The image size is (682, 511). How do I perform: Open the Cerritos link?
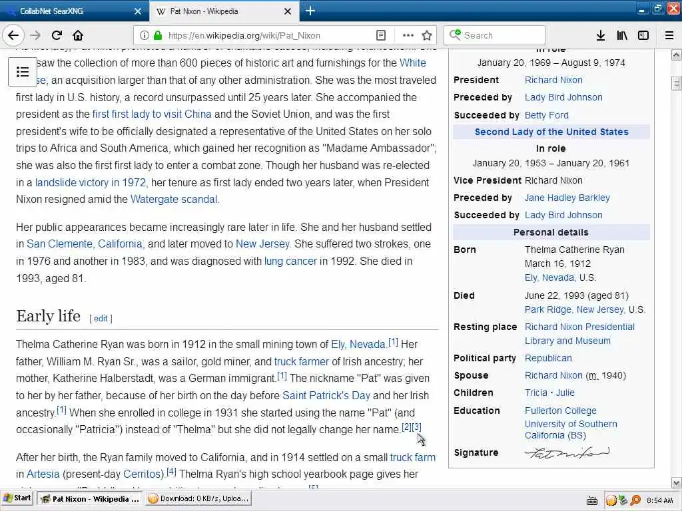point(143,474)
